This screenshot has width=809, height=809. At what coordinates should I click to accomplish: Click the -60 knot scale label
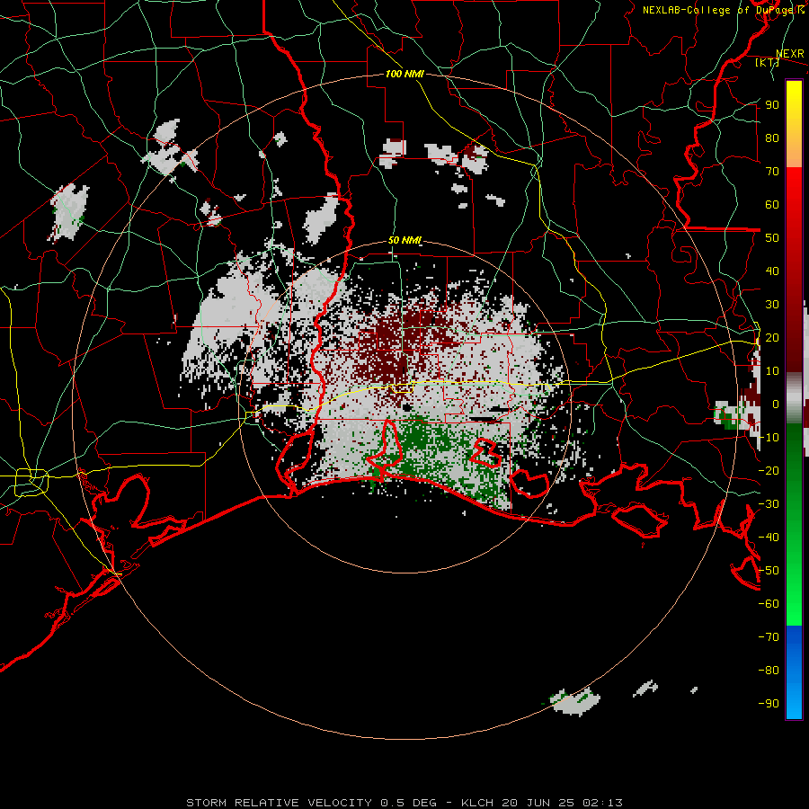pos(769,604)
